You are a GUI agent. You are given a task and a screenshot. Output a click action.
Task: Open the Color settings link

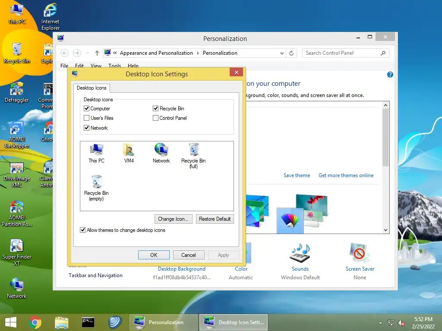pyautogui.click(x=241, y=269)
